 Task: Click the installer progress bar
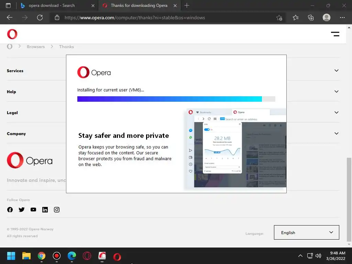point(176,99)
